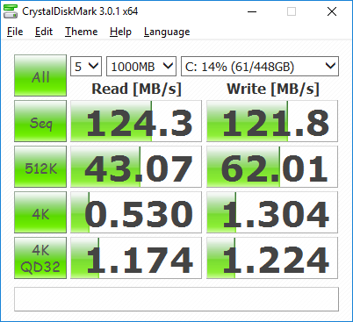The image size is (353, 322).
Task: Select the Seq read result 124.3
Action: [x=136, y=121]
